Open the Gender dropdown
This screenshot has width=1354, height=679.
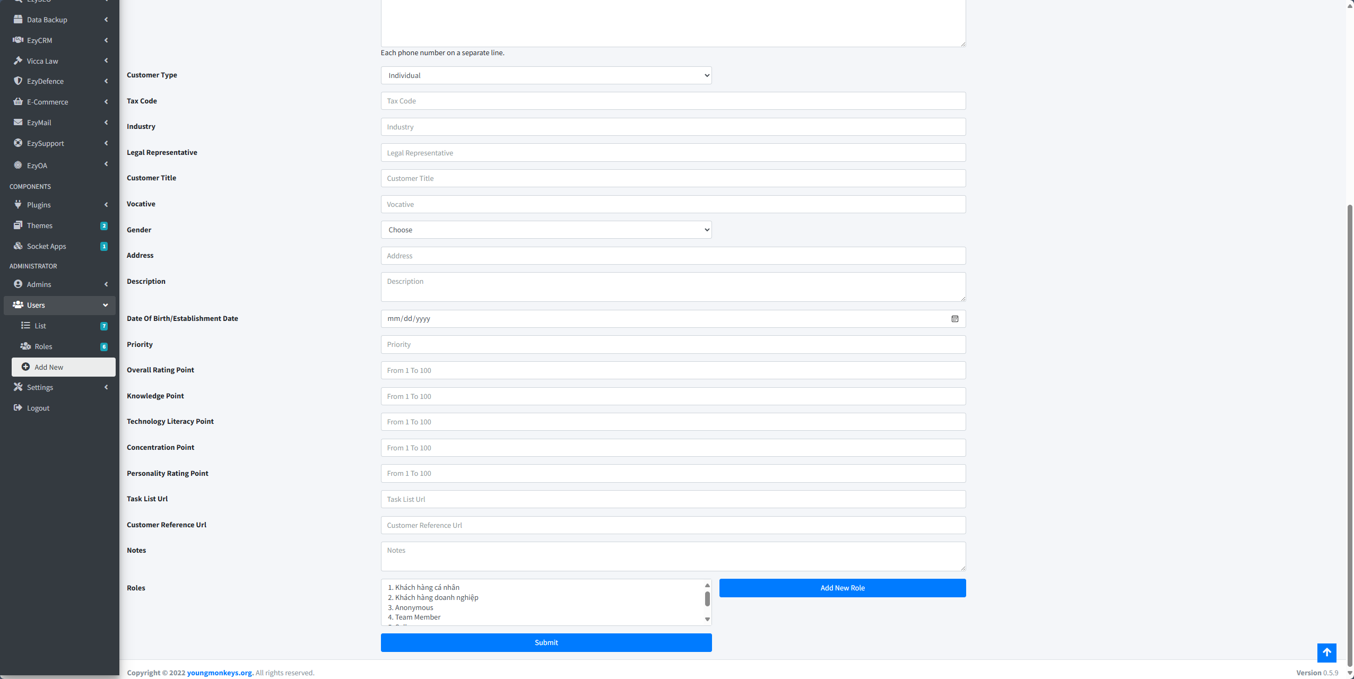[x=546, y=230]
